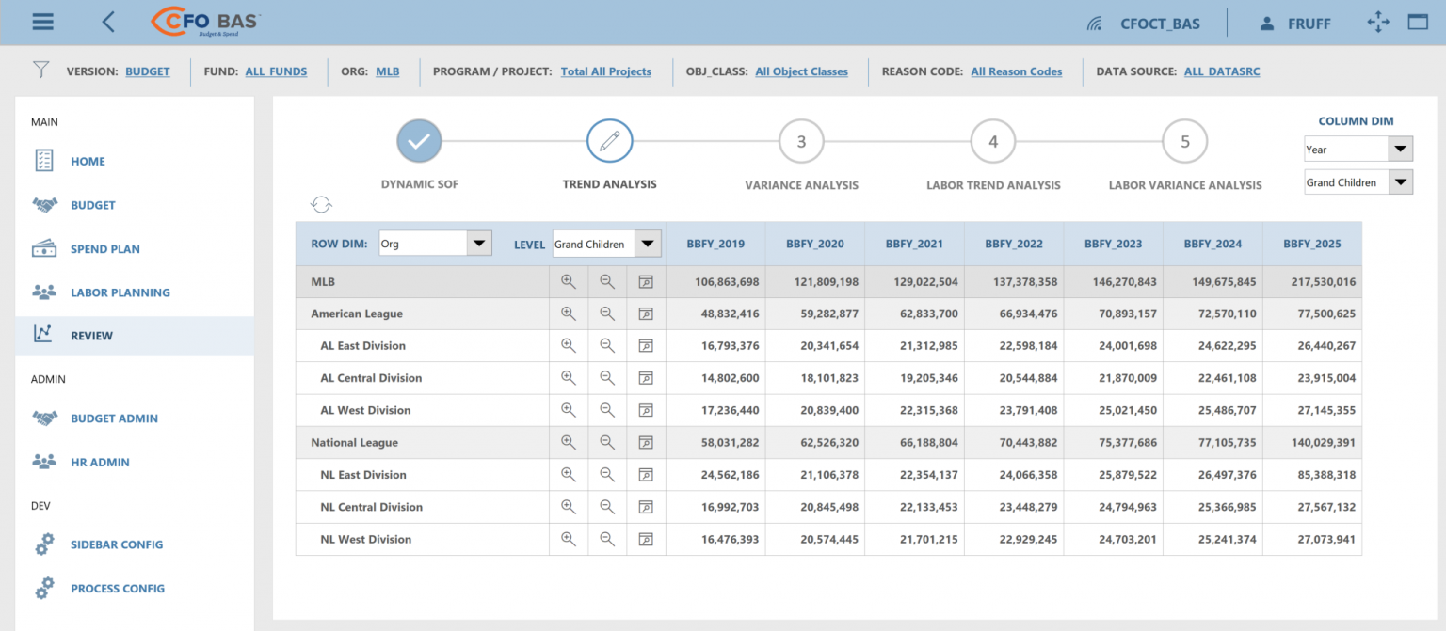Click the BBFY_2019 column header
The image size is (1446, 631).
point(715,244)
